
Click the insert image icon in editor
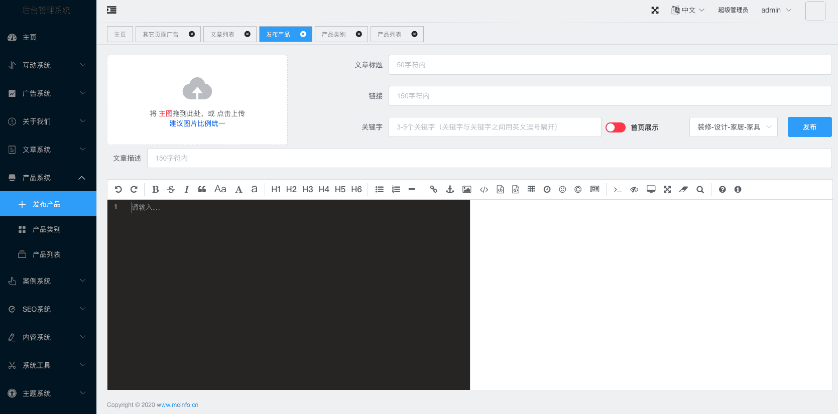click(x=467, y=189)
